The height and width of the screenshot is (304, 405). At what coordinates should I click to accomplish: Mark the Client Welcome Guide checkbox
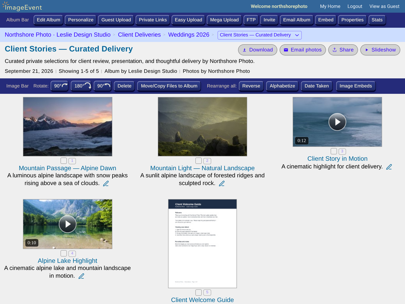coord(199,293)
